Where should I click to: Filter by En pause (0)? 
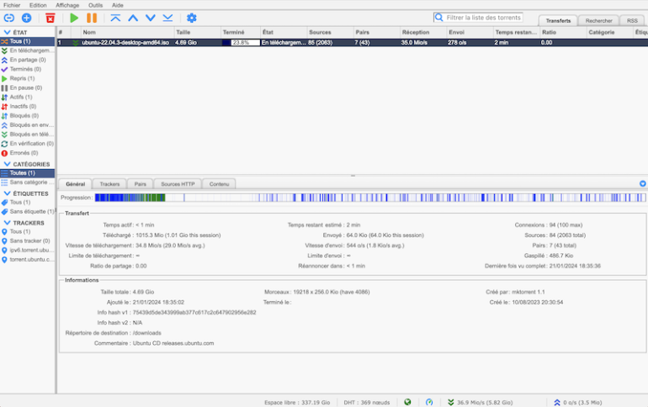point(27,87)
